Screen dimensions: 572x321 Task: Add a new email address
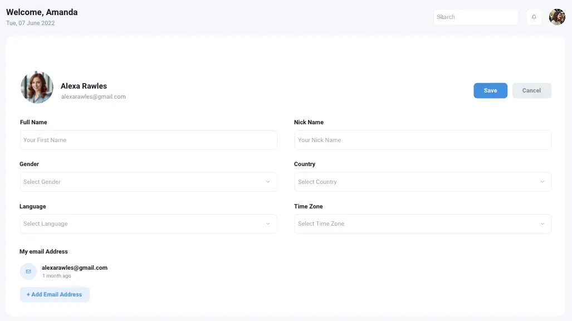55,294
